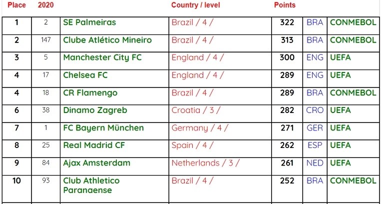Open Ajax Amsterdam club link
This screenshot has width=382, height=204.
[97, 163]
